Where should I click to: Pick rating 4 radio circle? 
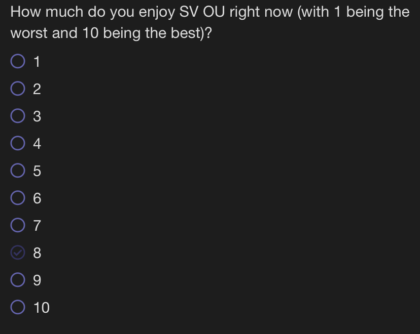(18, 143)
